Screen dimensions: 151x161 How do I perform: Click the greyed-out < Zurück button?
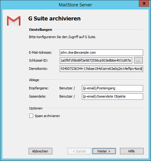point(79,151)
